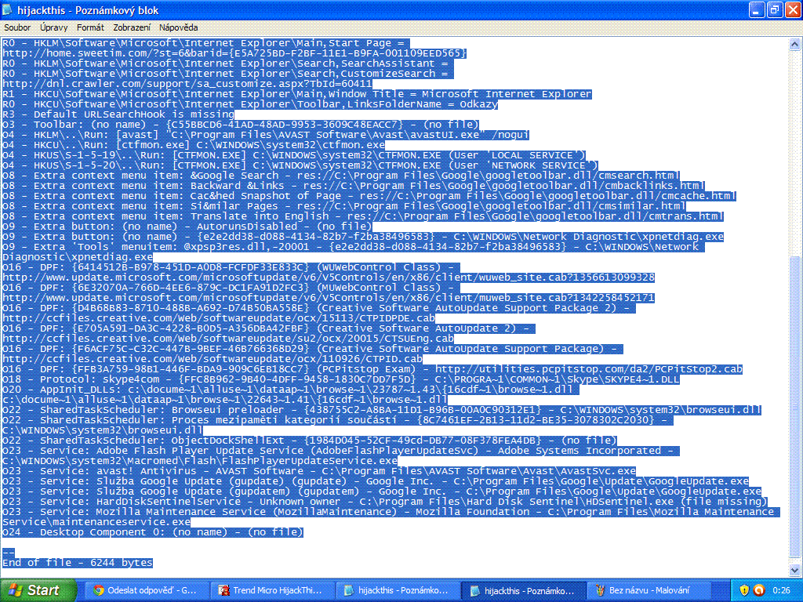Viewport: 803px width, 602px height.
Task: Open the Úpravy menu
Action: point(54,27)
